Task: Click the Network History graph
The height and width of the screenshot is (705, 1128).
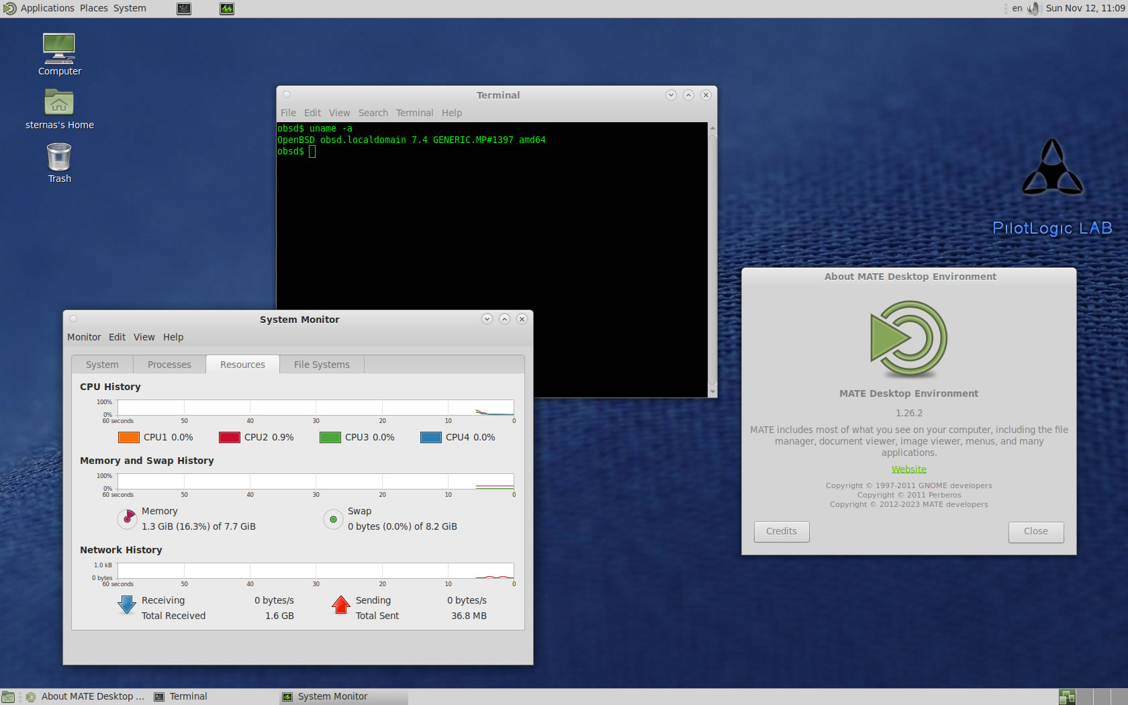Action: point(316,571)
